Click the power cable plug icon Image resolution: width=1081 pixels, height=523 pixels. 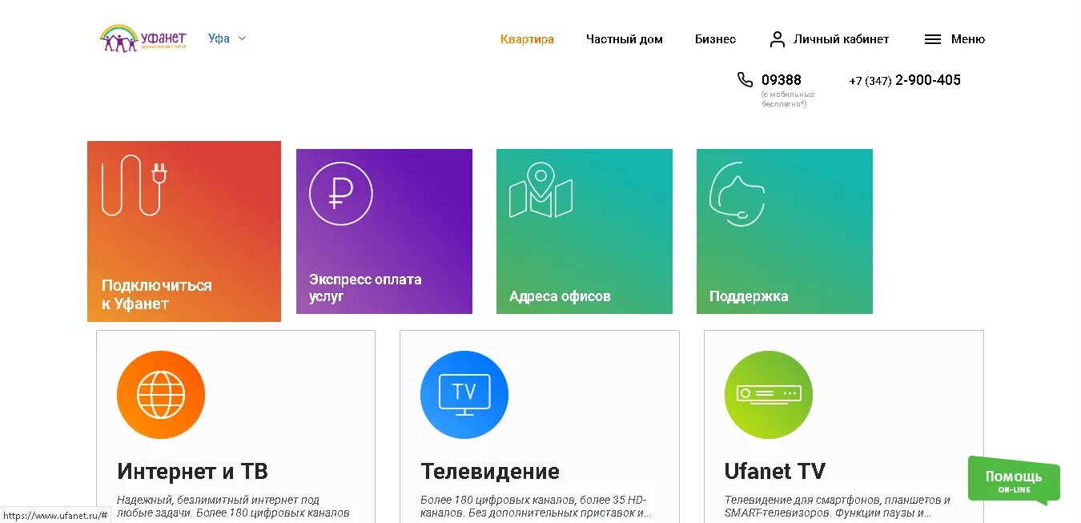(135, 185)
